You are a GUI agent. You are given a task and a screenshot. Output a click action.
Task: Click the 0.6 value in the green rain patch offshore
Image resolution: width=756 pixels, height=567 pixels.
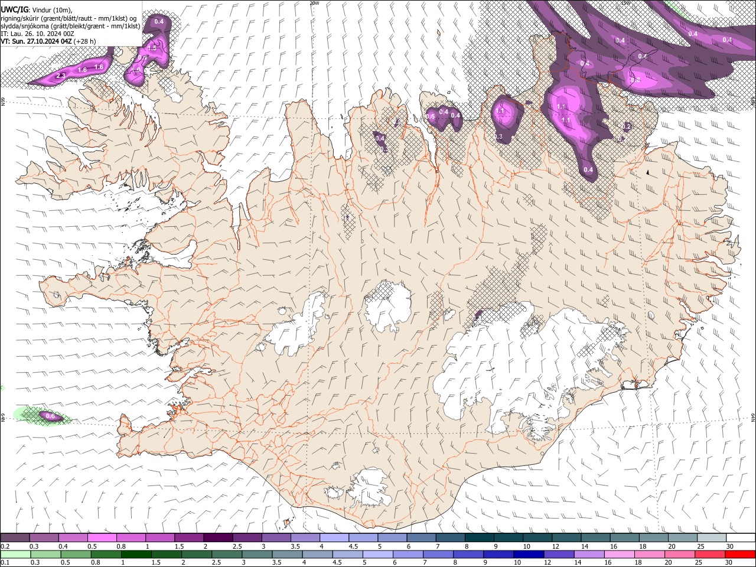50,416
